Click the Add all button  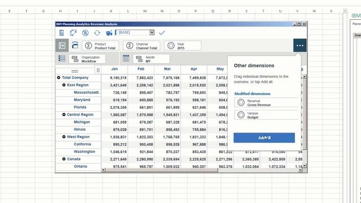[264, 138]
